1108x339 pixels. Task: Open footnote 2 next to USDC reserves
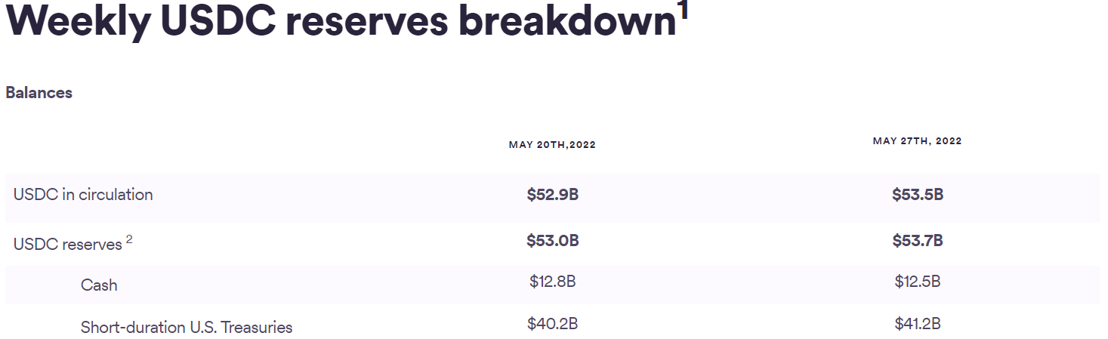129,239
